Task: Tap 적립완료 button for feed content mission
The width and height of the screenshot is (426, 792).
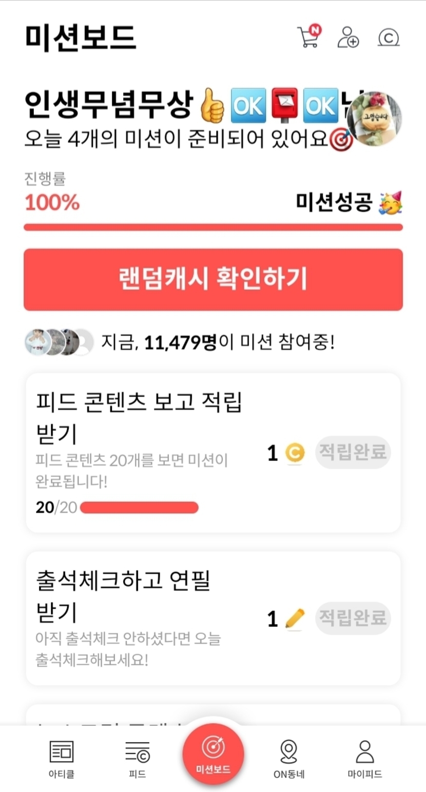Action: pyautogui.click(x=353, y=452)
